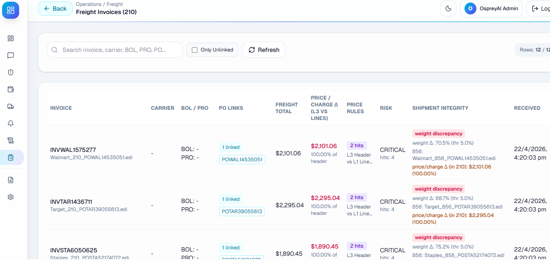Click the red $2,101.06 price delta
Screen dimensions: 550x260
(324, 146)
